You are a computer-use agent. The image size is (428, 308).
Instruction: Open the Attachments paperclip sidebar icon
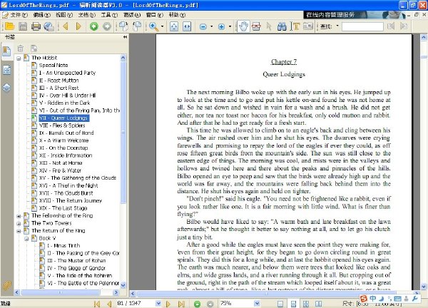[6, 286]
